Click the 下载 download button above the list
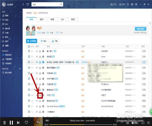This screenshot has width=152, height=126. click(55, 41)
